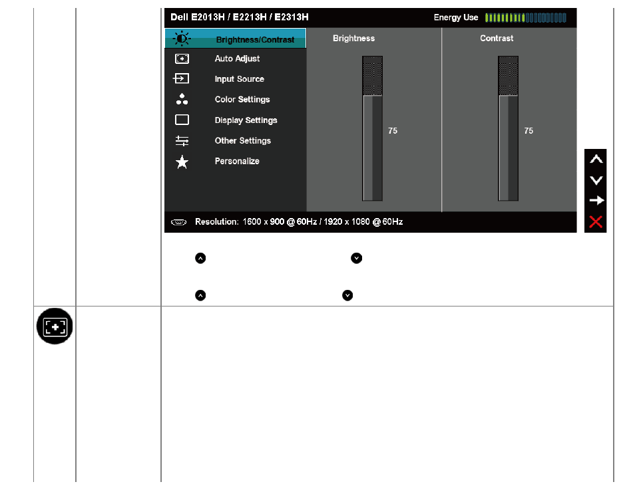635x490 pixels.
Task: Click the VGA connector icon beside Resolution
Action: pos(178,222)
